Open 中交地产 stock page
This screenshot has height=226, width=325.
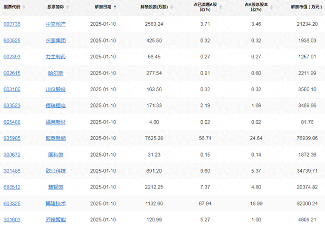click(x=56, y=24)
